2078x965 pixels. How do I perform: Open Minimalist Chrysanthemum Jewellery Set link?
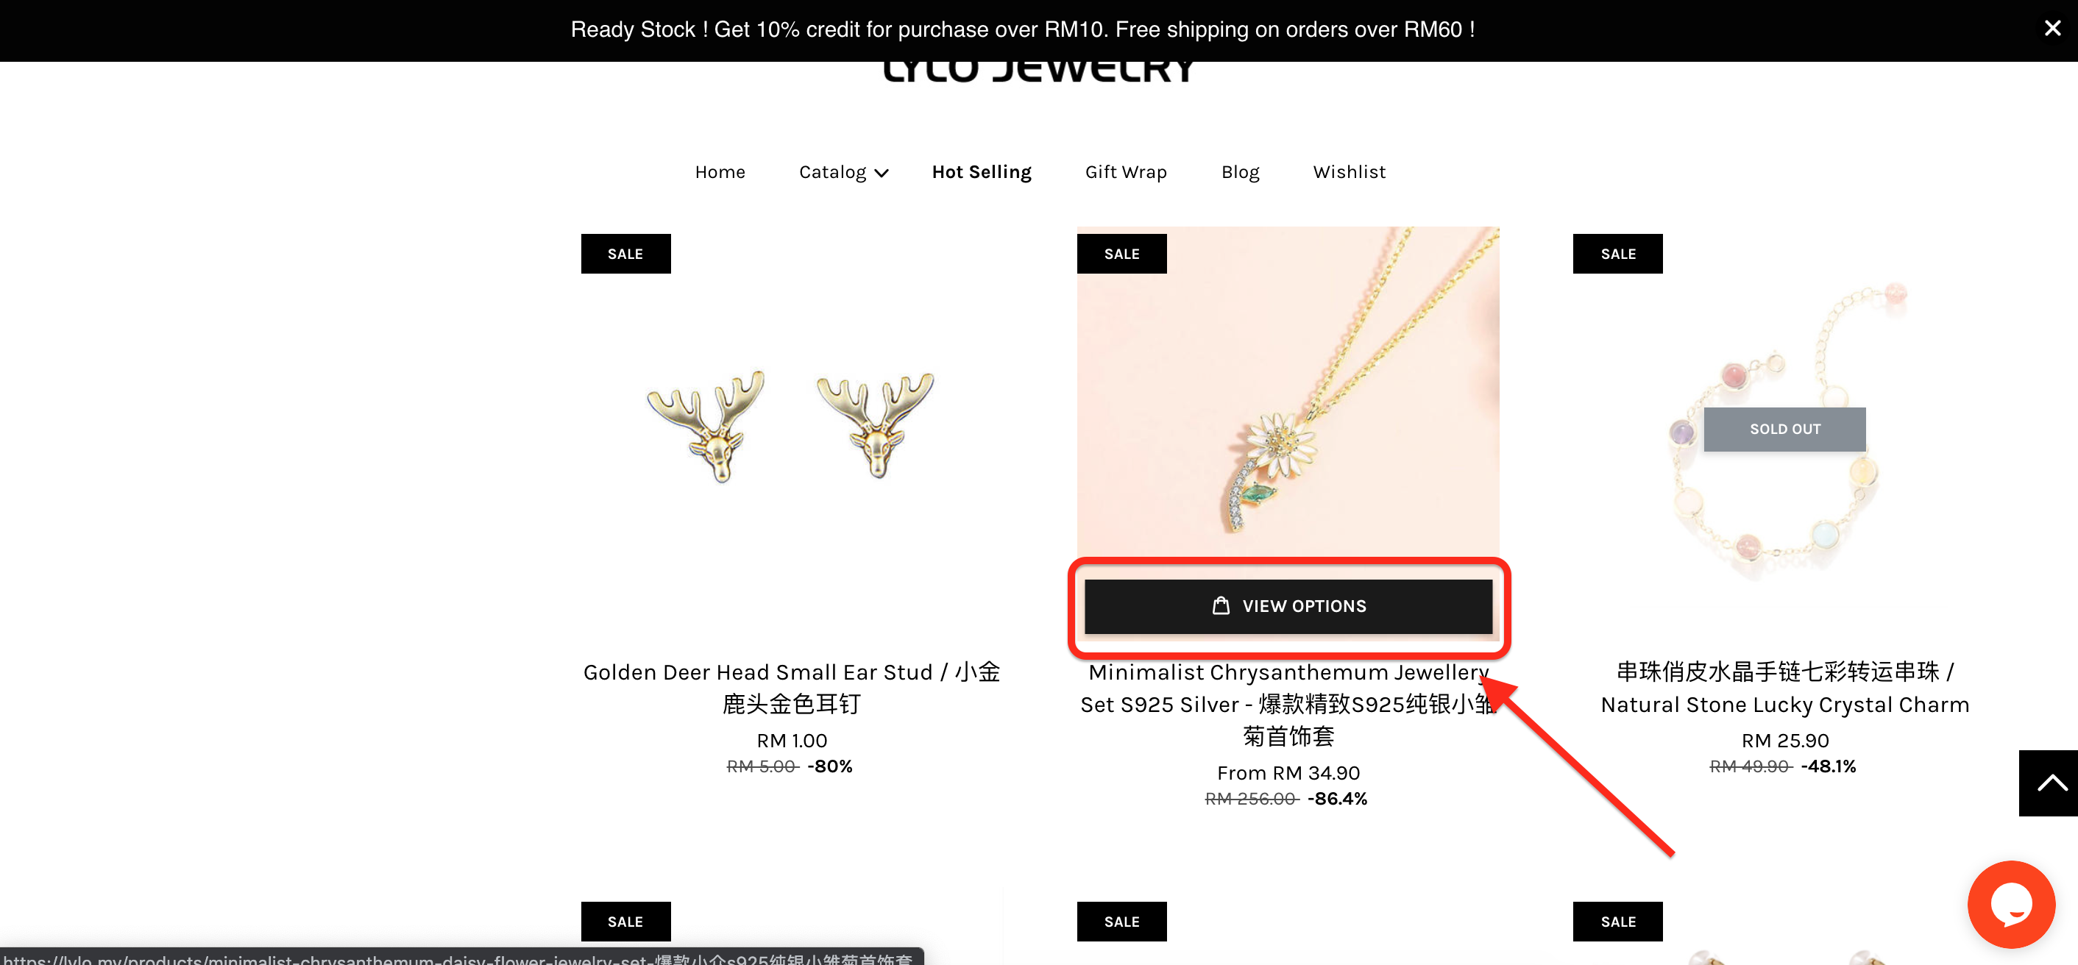click(x=1288, y=703)
